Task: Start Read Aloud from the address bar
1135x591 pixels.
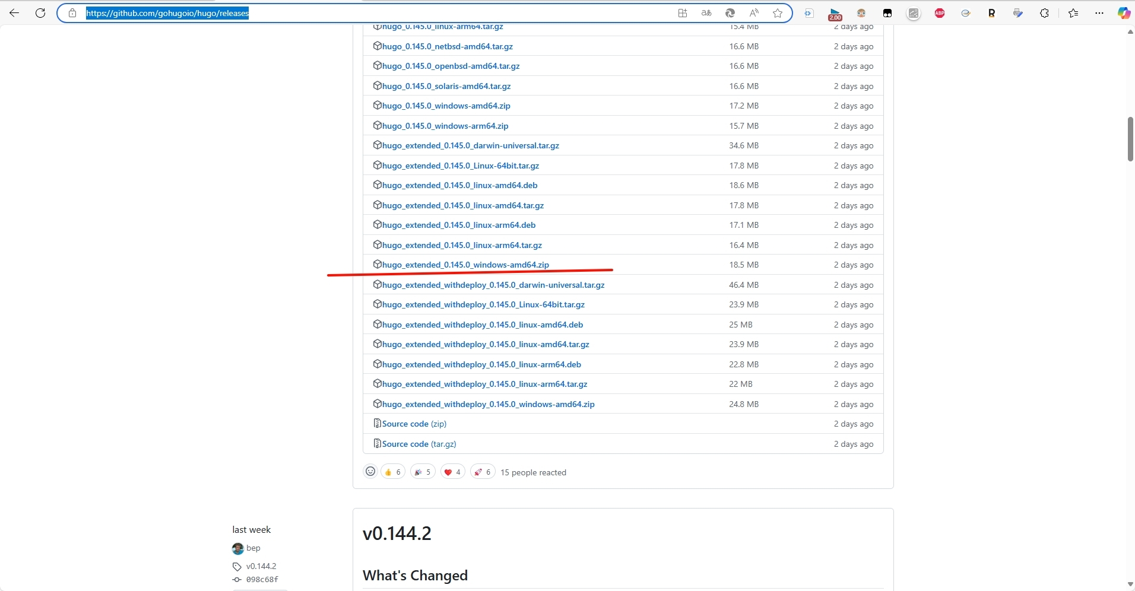Action: tap(754, 13)
